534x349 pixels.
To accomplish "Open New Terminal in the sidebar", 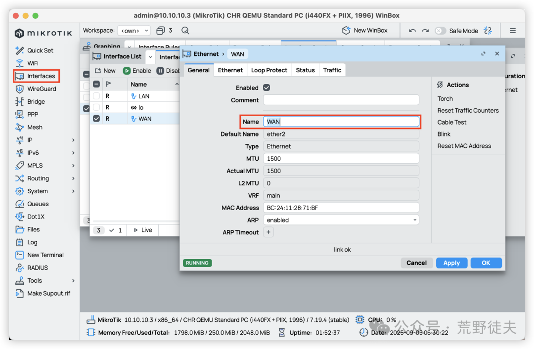I will (40, 255).
